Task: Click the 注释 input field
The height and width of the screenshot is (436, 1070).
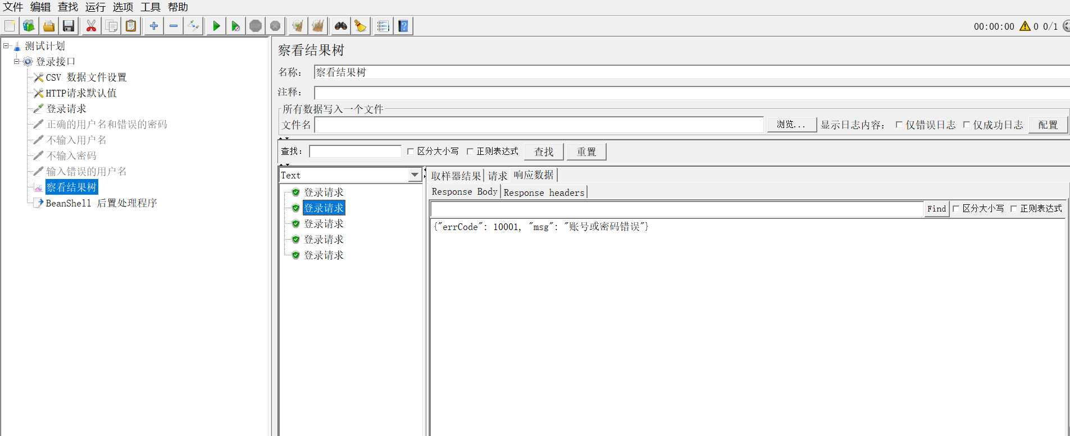Action: coord(691,93)
